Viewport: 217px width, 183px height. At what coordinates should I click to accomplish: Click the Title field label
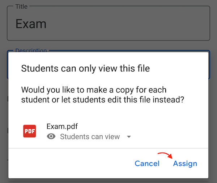21,6
